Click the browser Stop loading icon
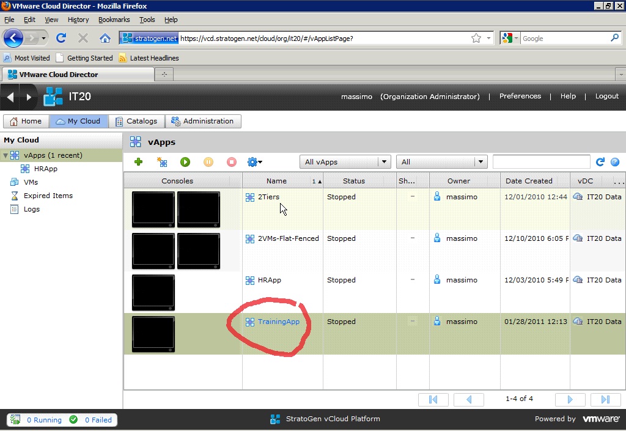 [x=83, y=39]
